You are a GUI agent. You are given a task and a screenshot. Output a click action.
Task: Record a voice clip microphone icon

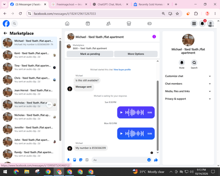pyautogui.click(x=68, y=160)
